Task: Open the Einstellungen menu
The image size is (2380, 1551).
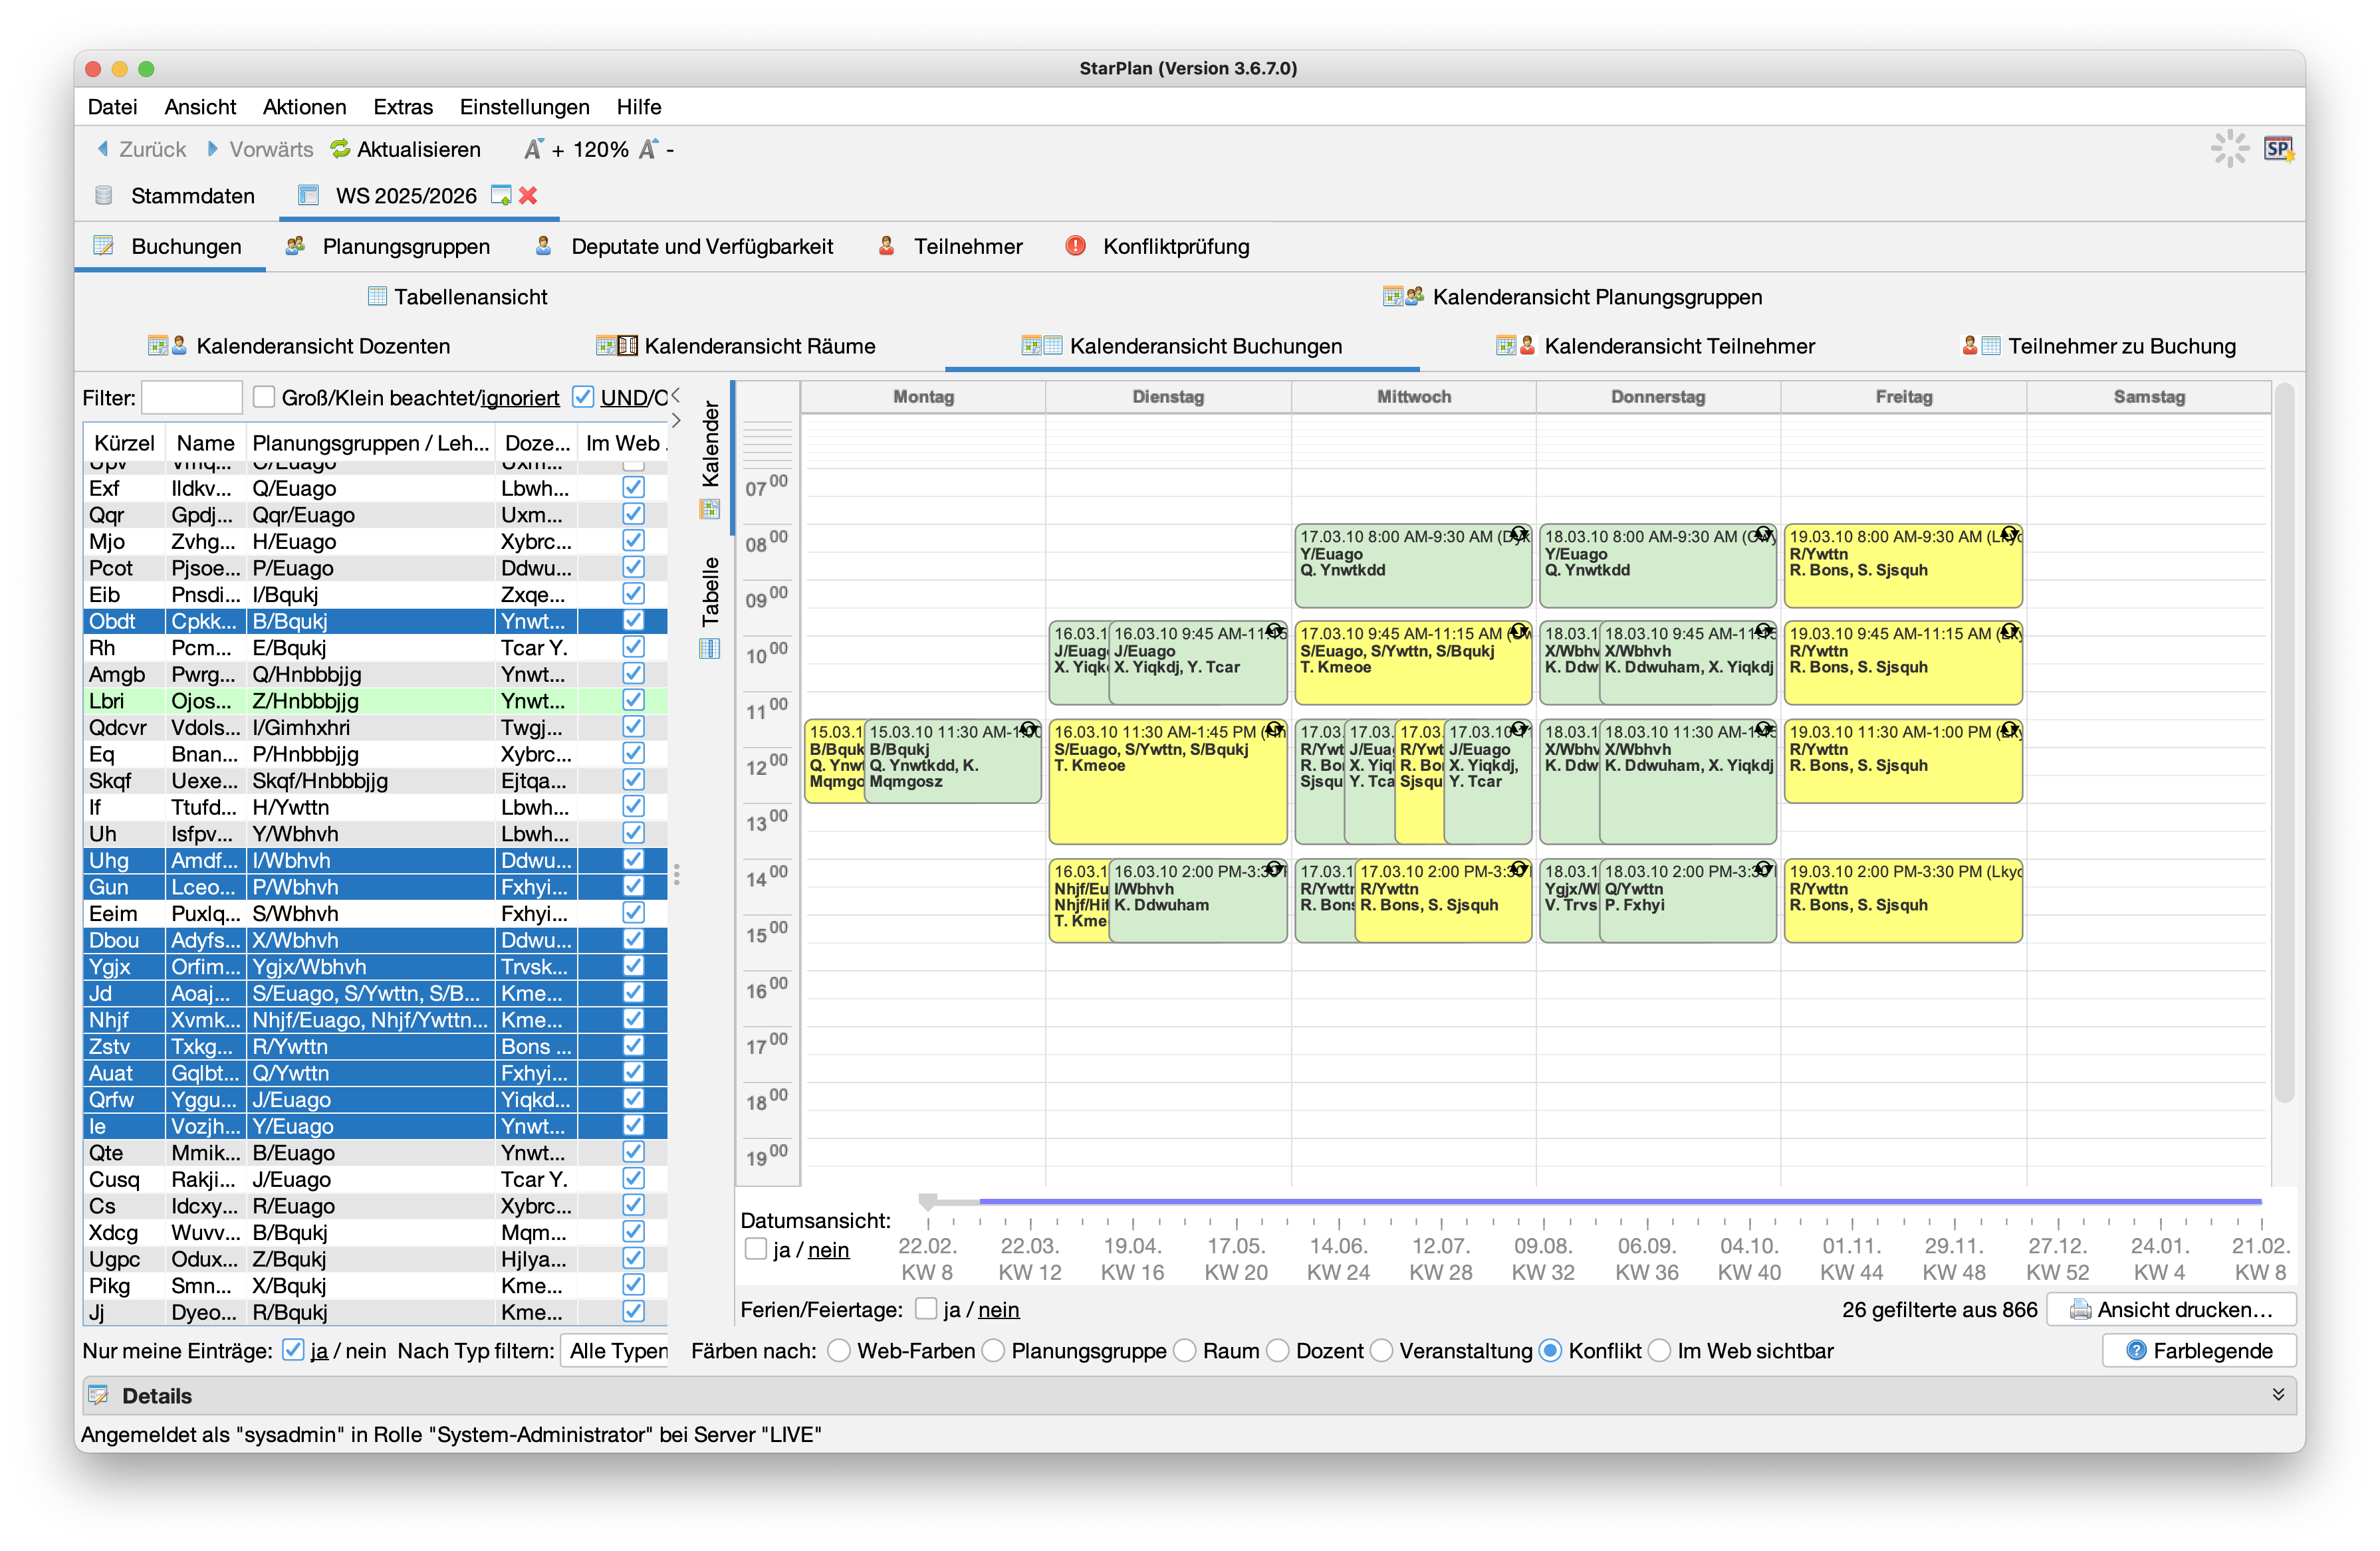Action: coord(524,107)
